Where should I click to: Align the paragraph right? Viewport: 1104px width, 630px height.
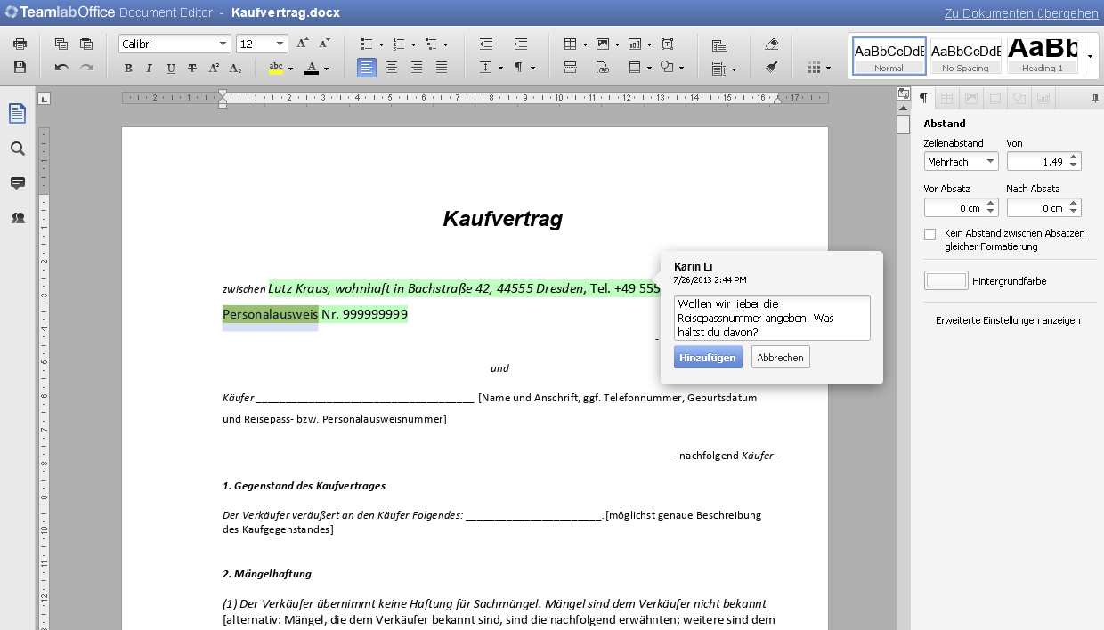pos(417,67)
